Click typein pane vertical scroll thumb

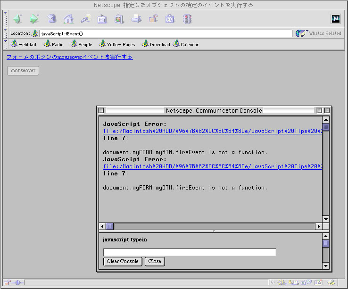pyautogui.click(x=325, y=243)
